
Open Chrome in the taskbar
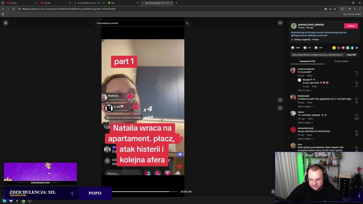pyautogui.click(x=23, y=201)
